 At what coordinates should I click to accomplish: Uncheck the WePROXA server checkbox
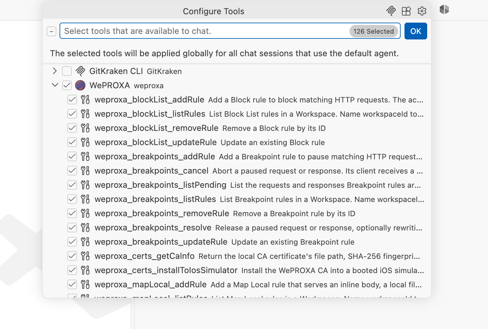point(67,85)
